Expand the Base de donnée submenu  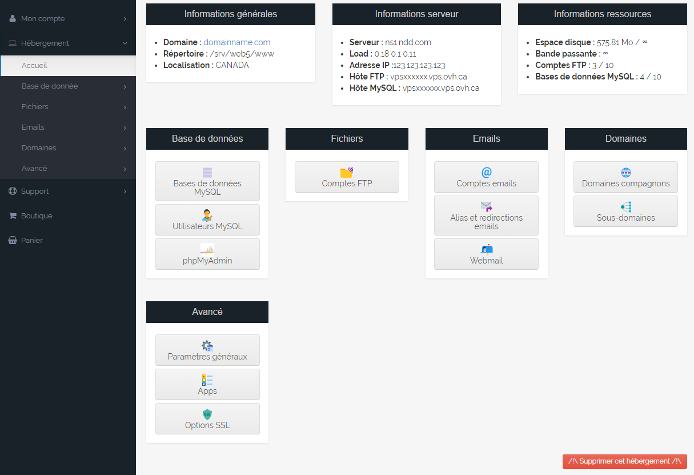(x=68, y=86)
